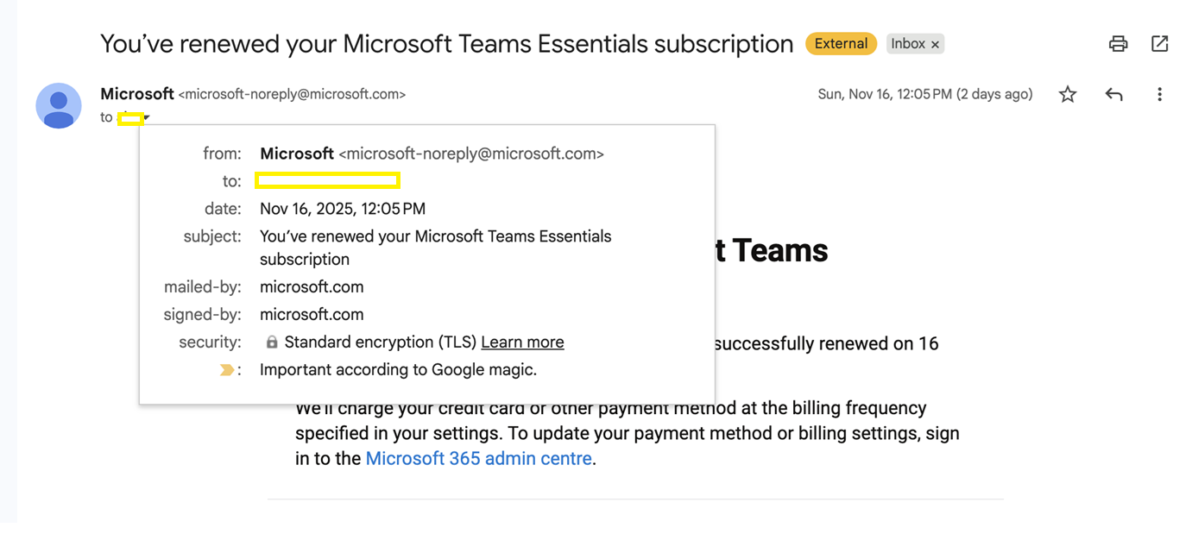Click Important according to Google magic text
This screenshot has width=1192, height=559.
click(399, 370)
